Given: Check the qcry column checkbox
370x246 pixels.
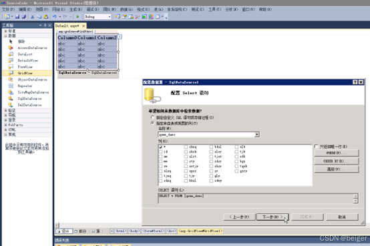Looking at the screenshot, I should (x=236, y=171).
